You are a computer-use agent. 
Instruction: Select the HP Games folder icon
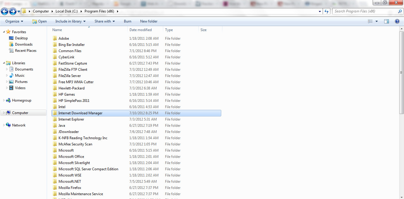[55, 94]
